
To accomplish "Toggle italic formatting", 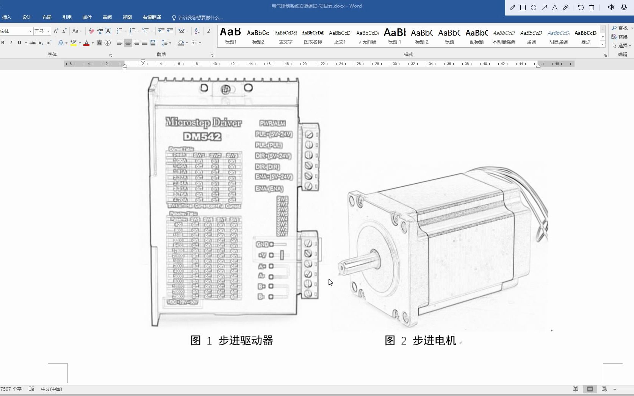I will 11,43.
